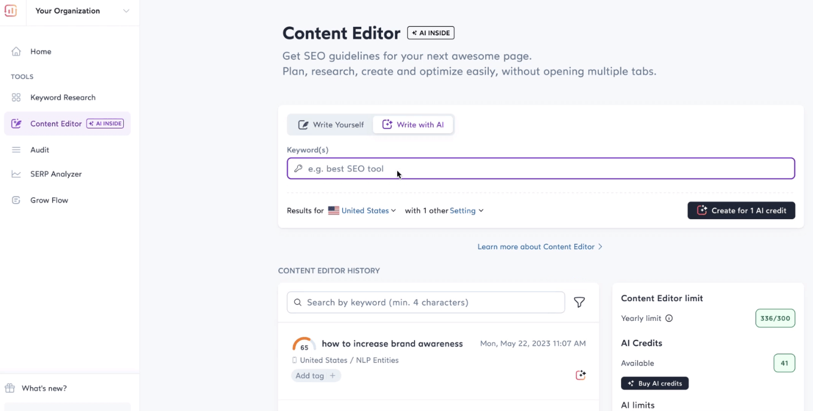Expand the other Setting dropdown
This screenshot has height=411, width=813.
pyautogui.click(x=467, y=211)
